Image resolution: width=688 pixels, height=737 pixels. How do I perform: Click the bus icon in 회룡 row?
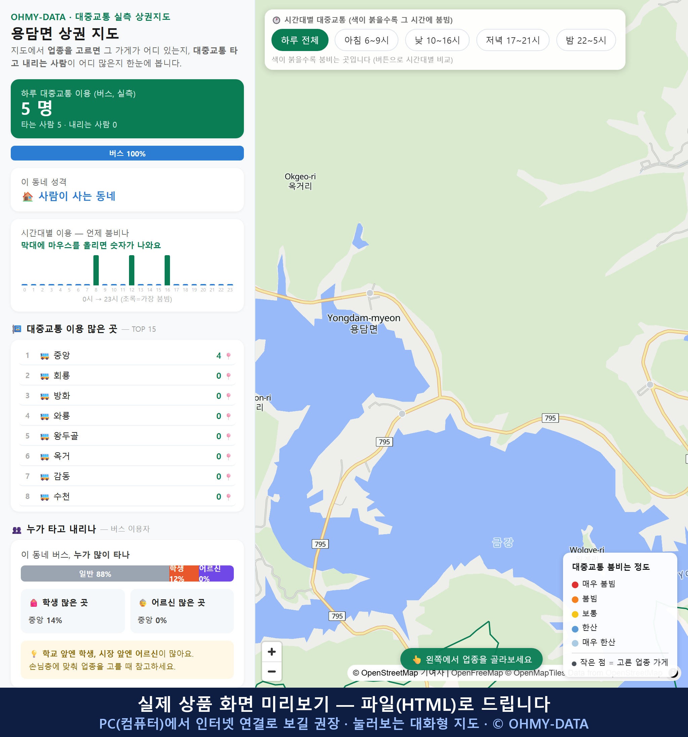(x=44, y=376)
